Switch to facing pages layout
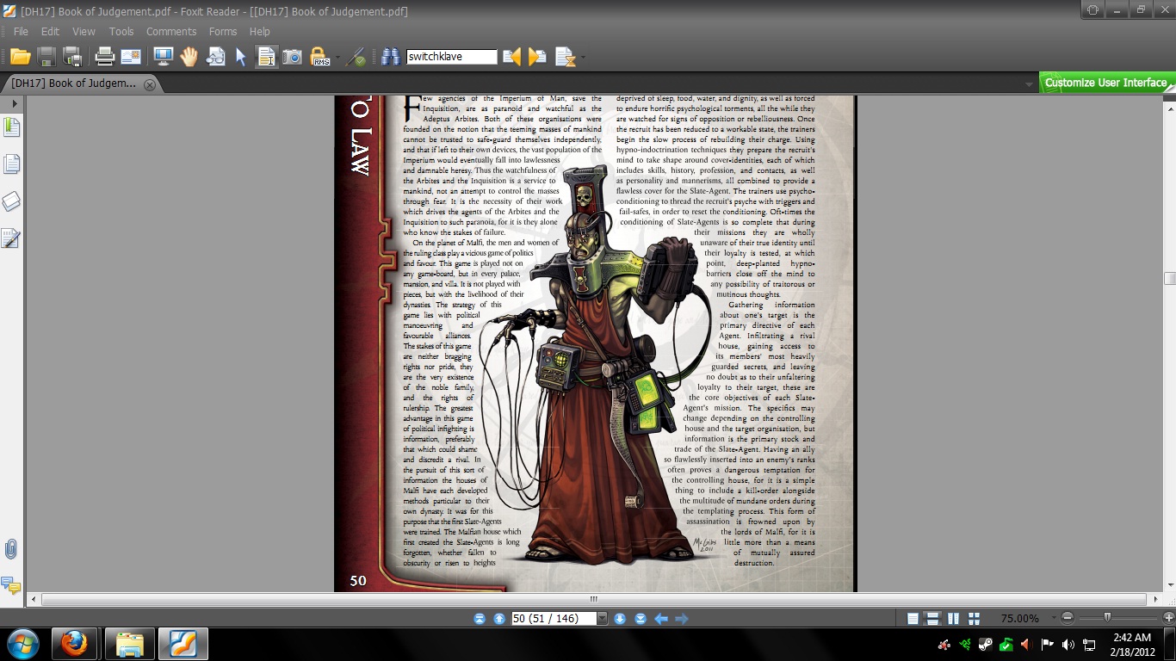 click(x=953, y=618)
